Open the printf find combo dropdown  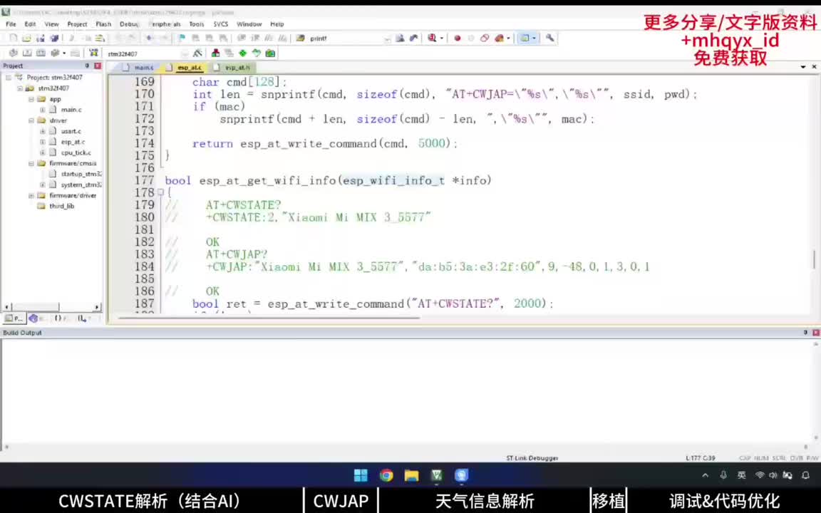(387, 38)
